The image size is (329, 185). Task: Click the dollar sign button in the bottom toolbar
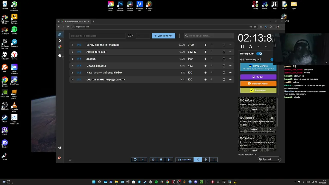(143, 160)
